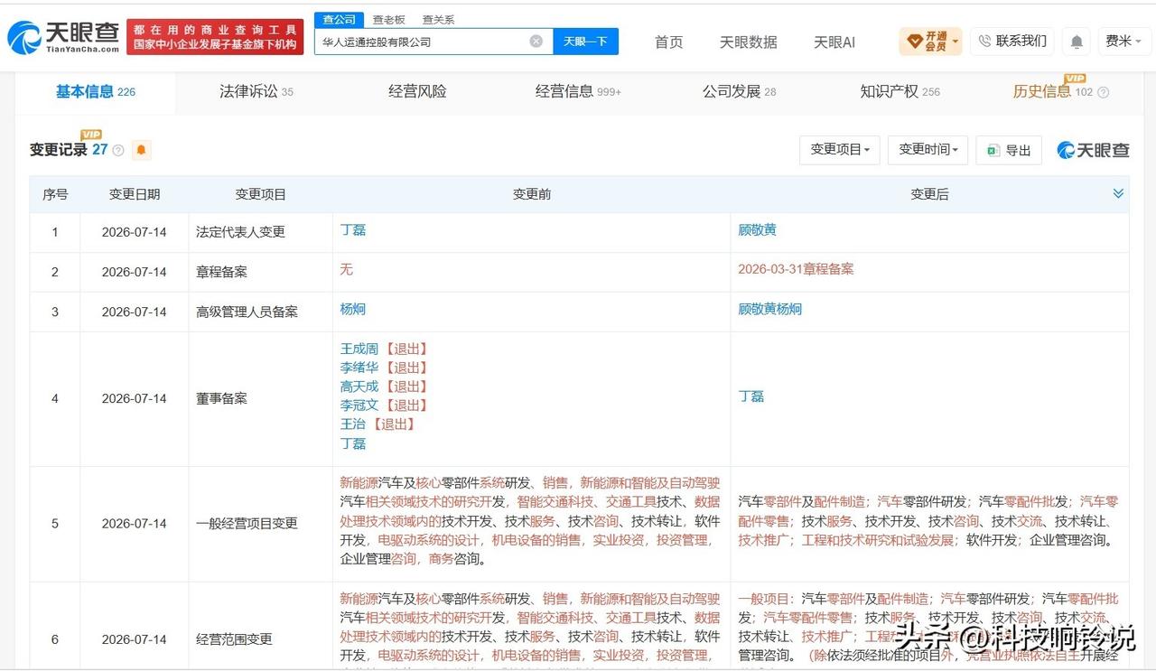Open the 变更项目 filter dropdown
This screenshot has width=1156, height=671.
[840, 150]
